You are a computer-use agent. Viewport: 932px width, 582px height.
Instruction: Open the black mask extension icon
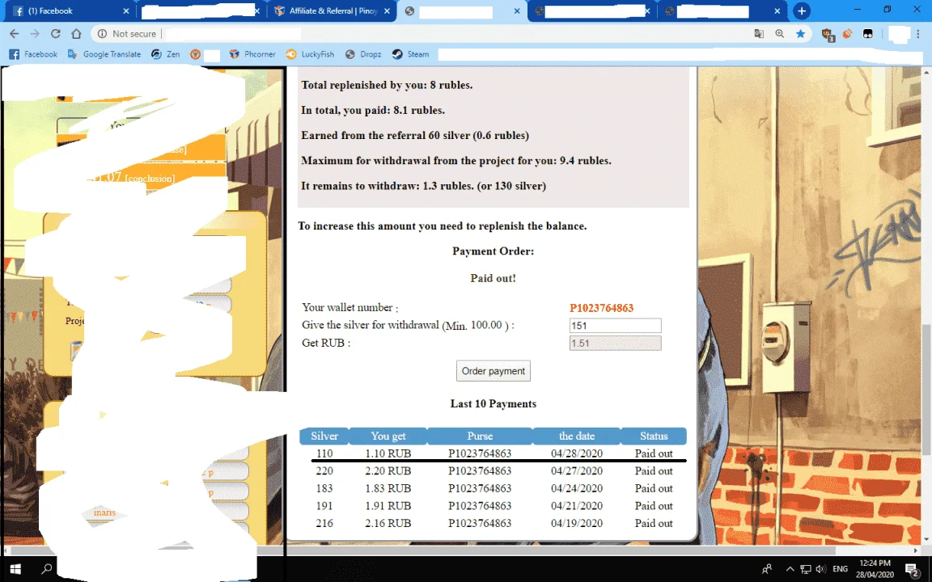[868, 34]
